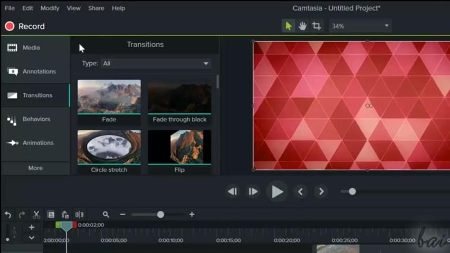Select the Pan hand tool

pos(302,26)
